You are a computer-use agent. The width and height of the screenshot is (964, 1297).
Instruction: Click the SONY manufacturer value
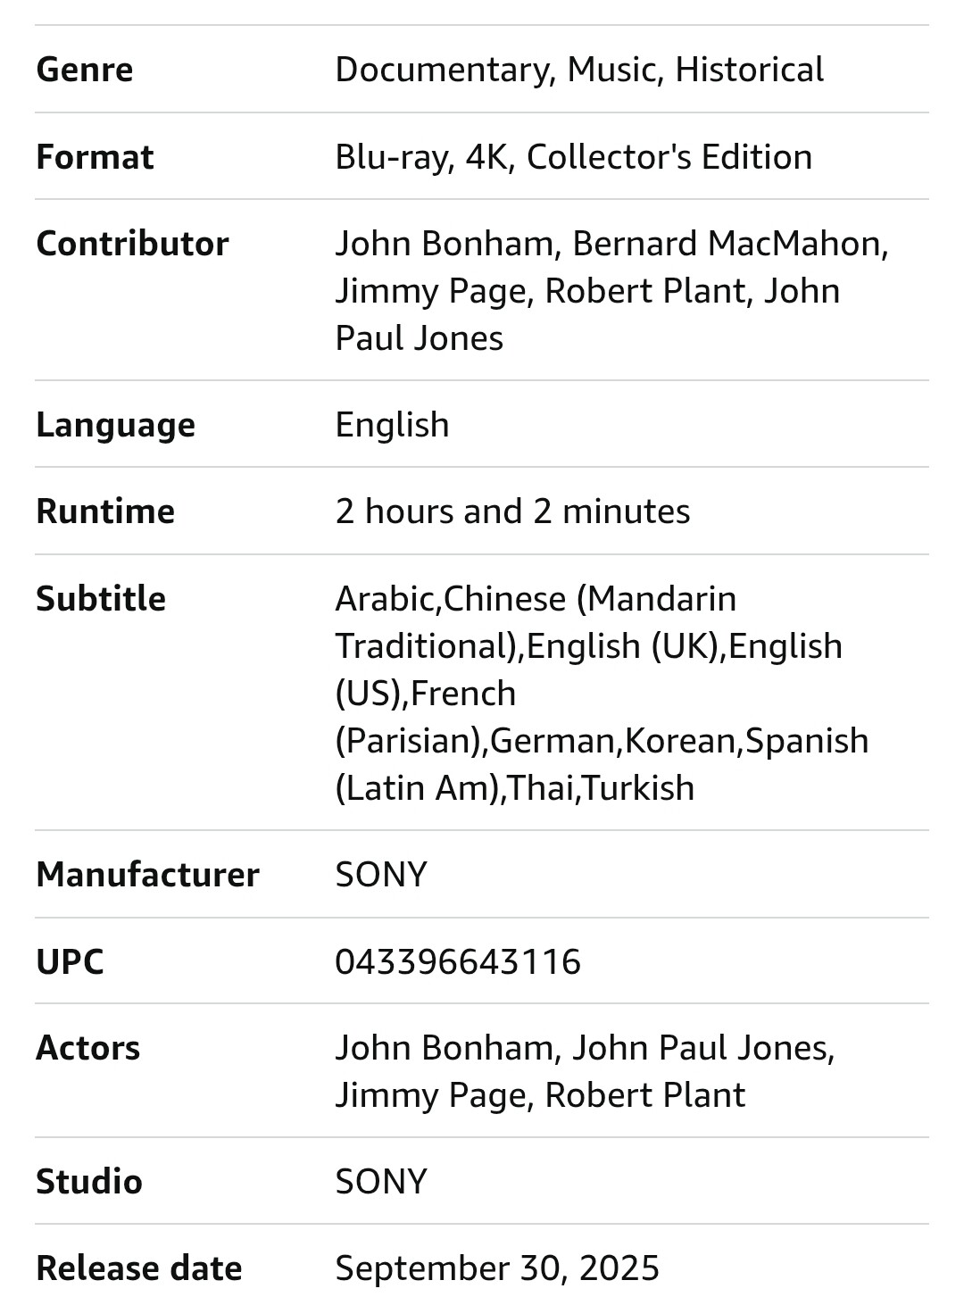pyautogui.click(x=381, y=874)
